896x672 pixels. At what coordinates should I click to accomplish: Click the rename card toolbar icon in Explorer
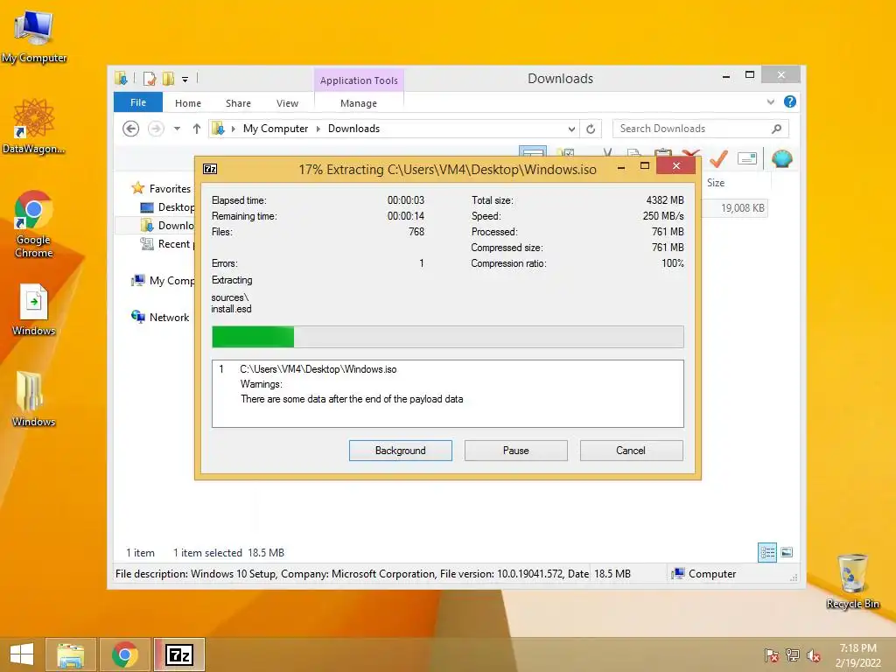747,158
